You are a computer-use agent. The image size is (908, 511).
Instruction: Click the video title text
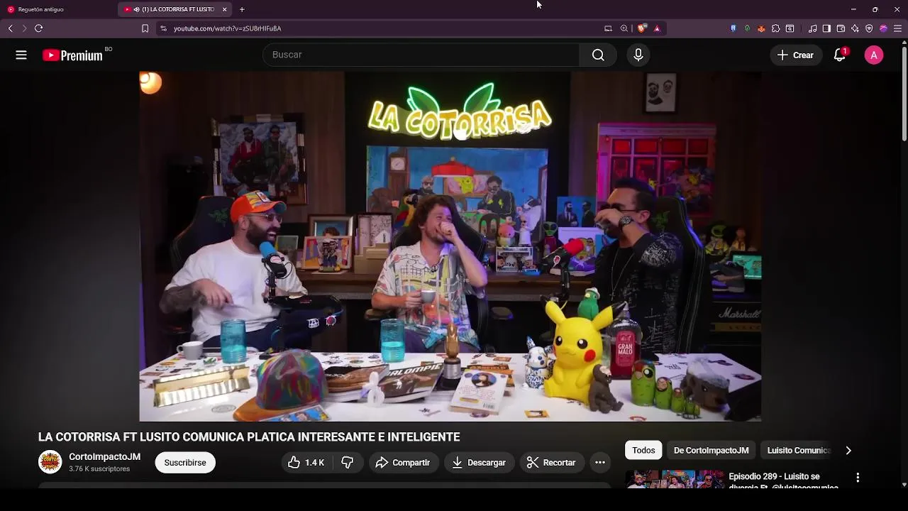pyautogui.click(x=249, y=437)
